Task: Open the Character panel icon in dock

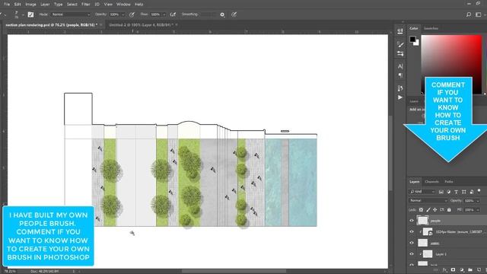Action: [400, 66]
